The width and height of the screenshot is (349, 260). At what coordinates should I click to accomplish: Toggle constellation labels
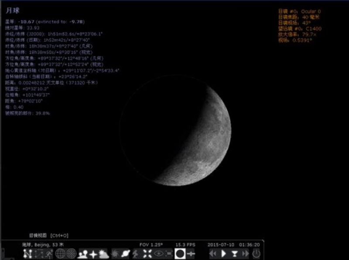[38, 253]
